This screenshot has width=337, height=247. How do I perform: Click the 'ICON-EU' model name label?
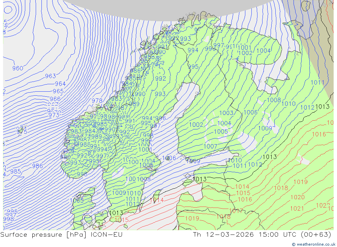(x=106, y=234)
